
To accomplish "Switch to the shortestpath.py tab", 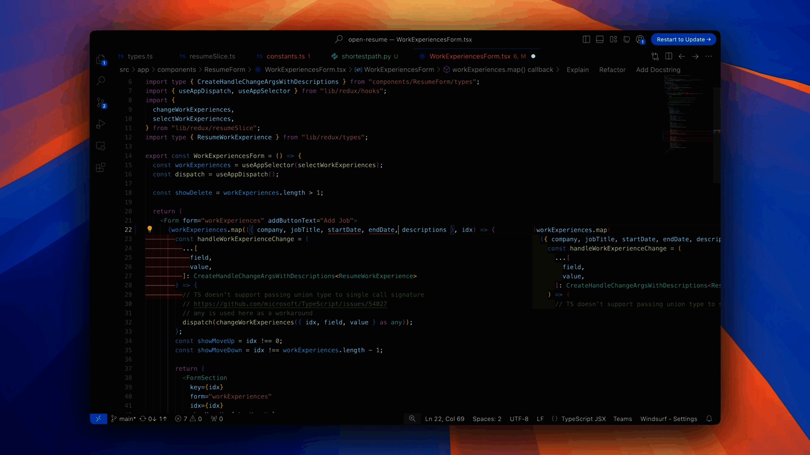I will (366, 56).
